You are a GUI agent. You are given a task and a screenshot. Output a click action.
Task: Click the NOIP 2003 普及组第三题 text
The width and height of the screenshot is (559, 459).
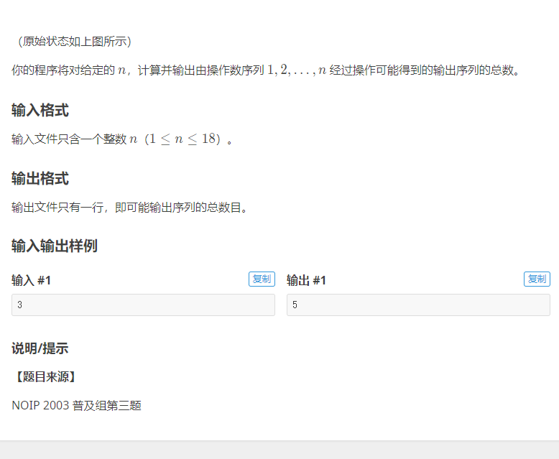coord(77,406)
